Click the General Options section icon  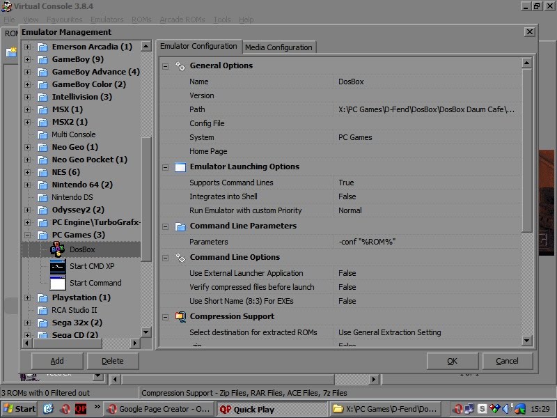[x=180, y=66]
